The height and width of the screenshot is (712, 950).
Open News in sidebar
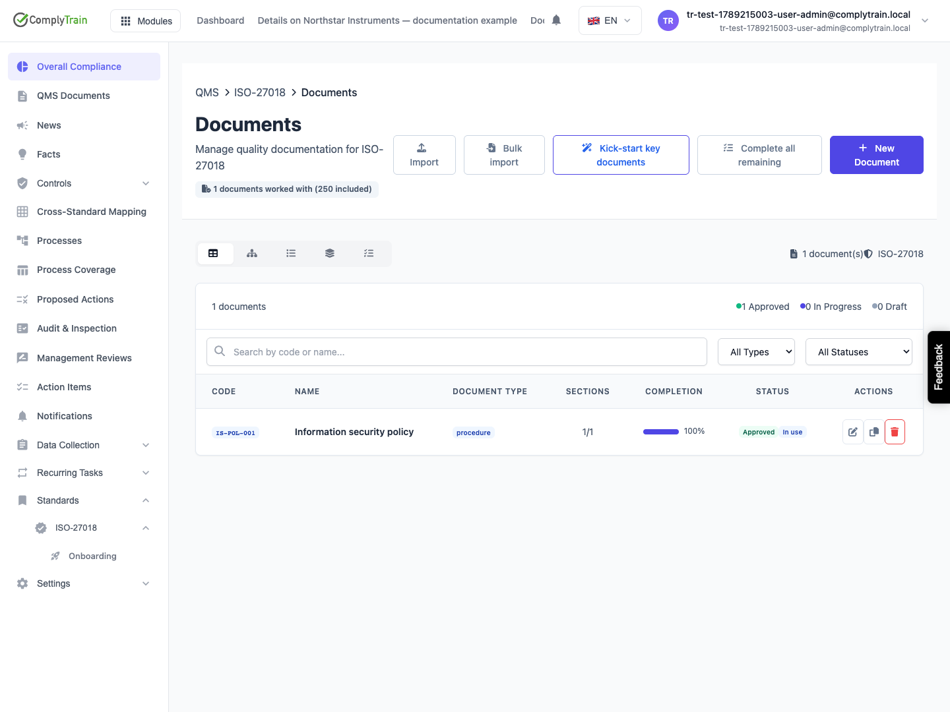[x=84, y=125]
